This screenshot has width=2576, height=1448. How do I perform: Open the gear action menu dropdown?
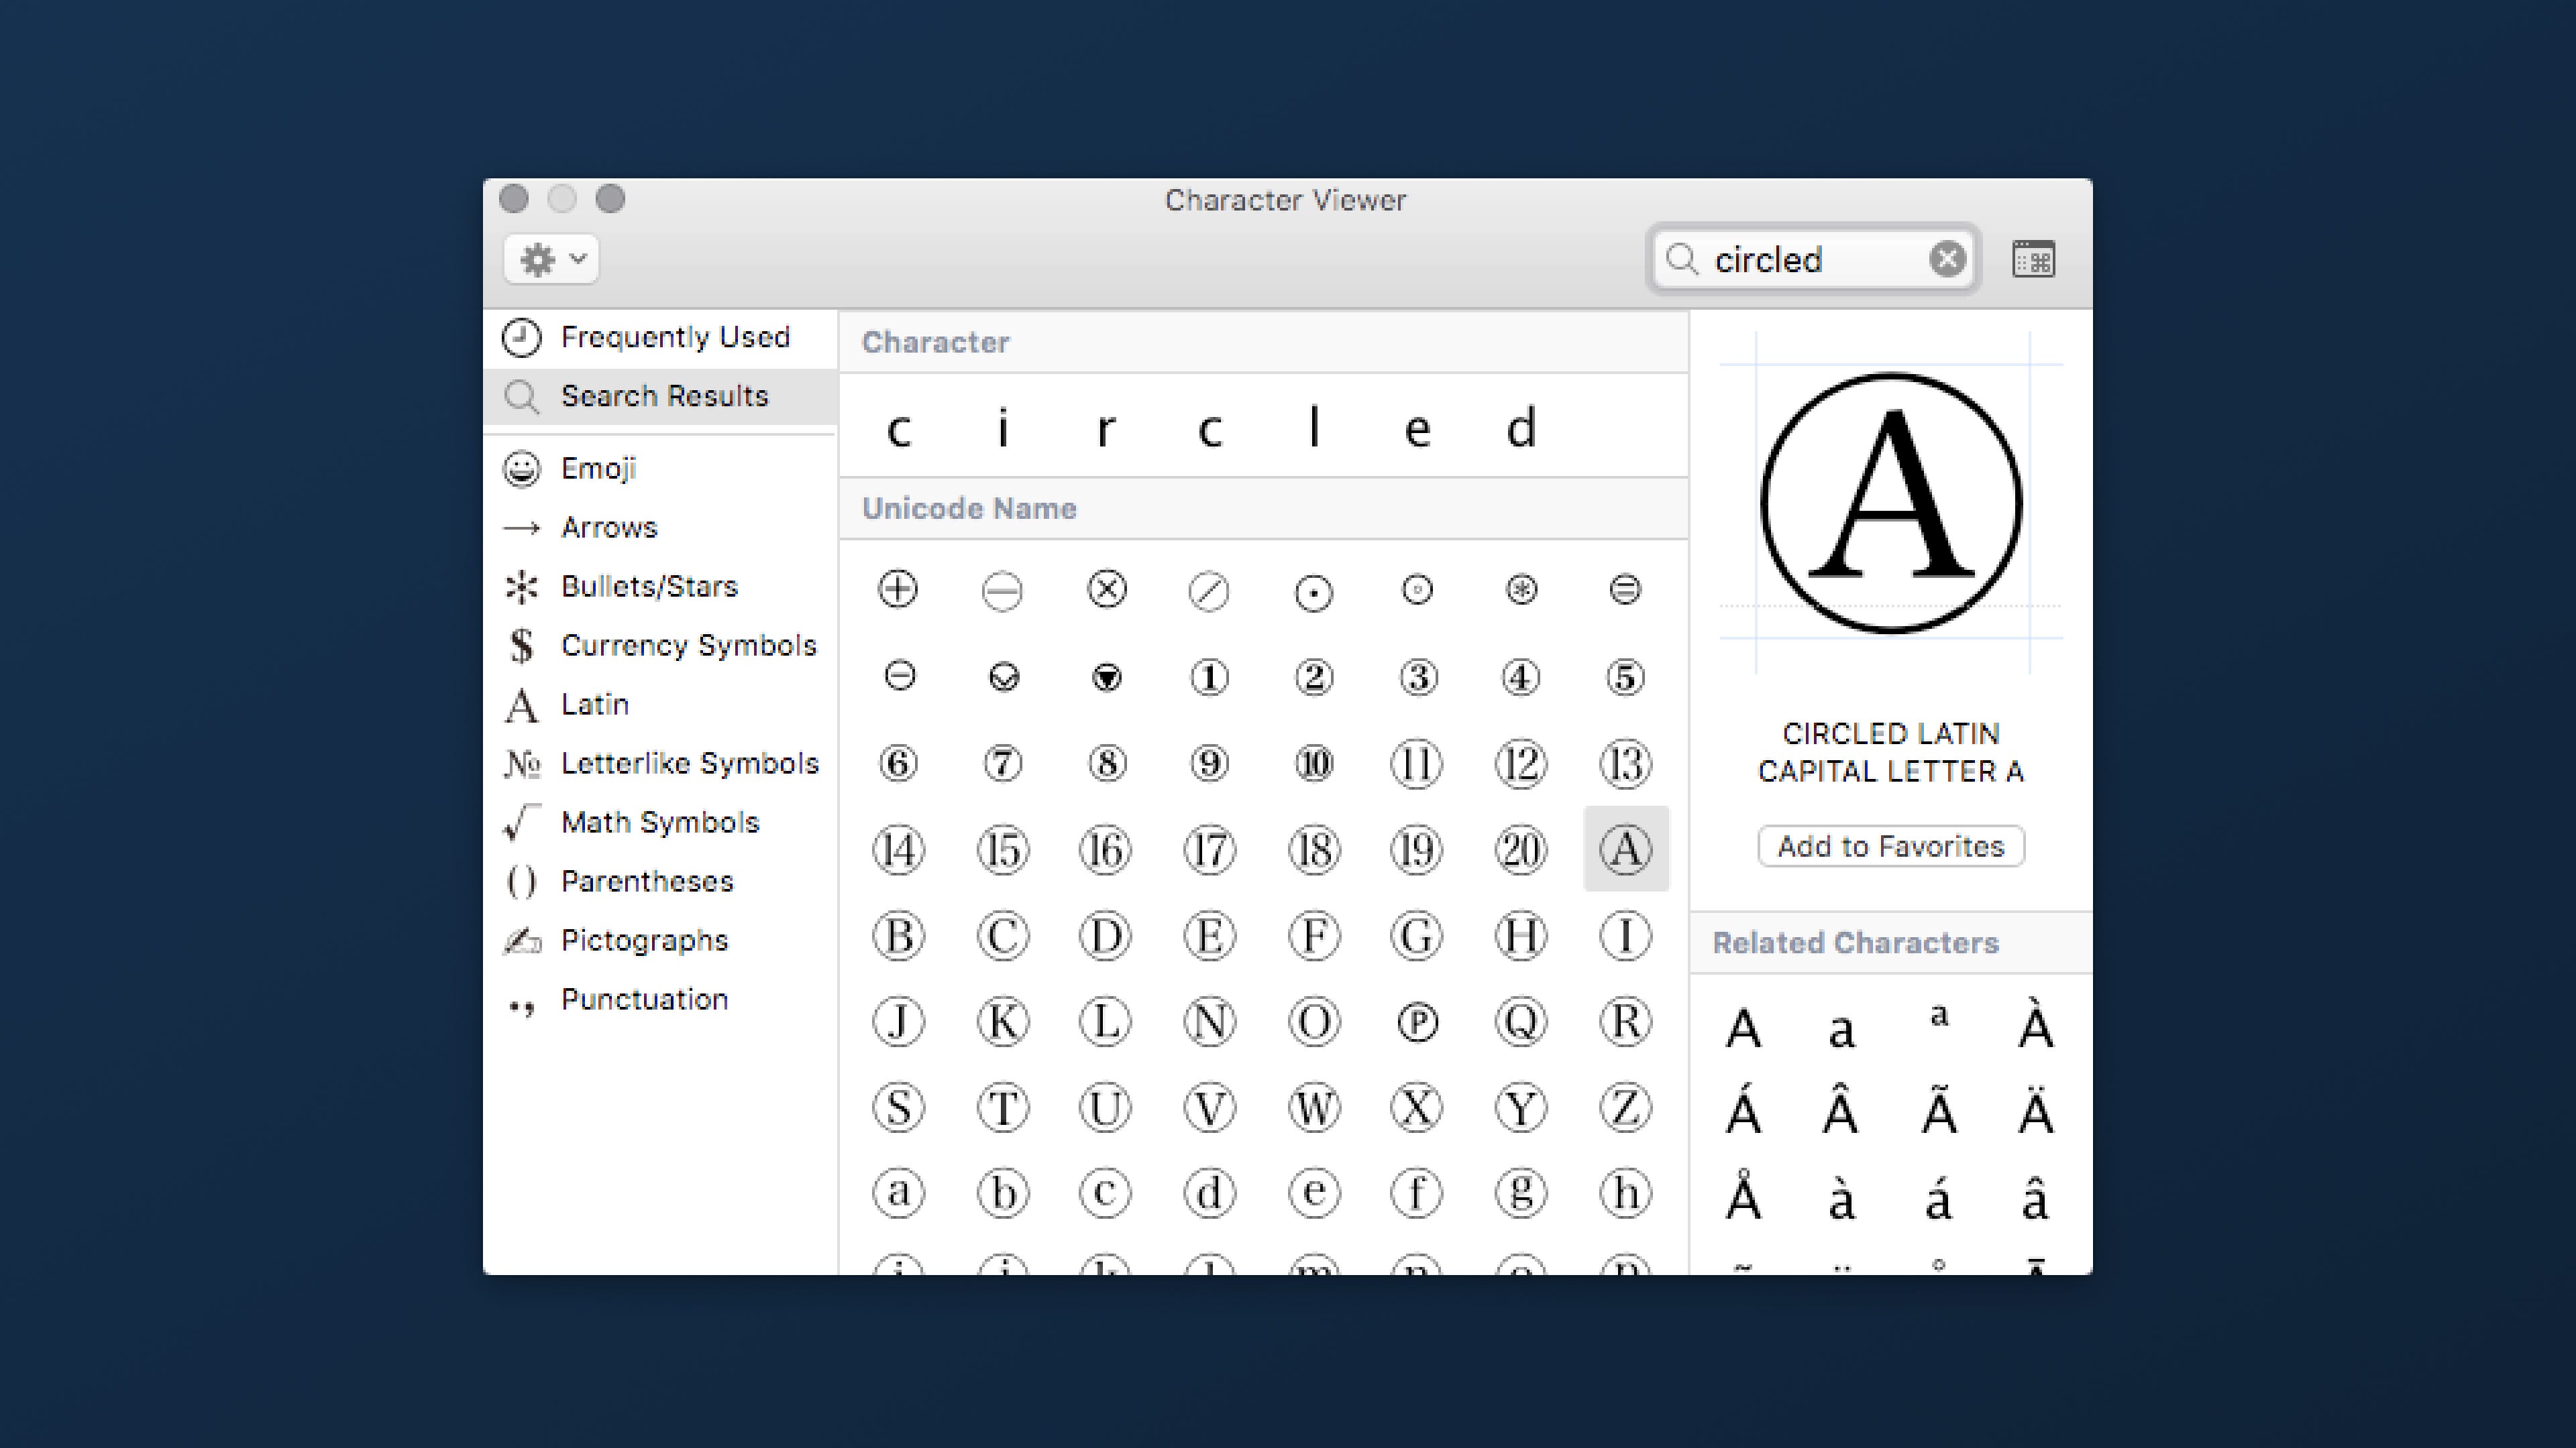pos(551,260)
